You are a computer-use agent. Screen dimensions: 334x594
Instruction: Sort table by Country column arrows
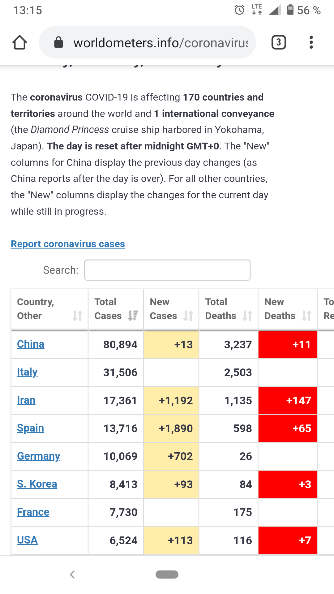pyautogui.click(x=77, y=316)
